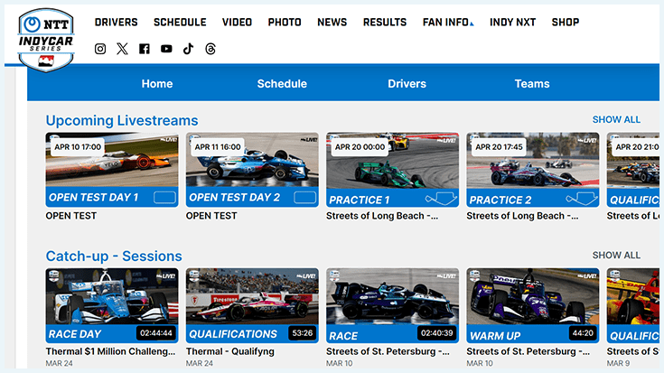Open NEWS in top navigation
The width and height of the screenshot is (664, 373).
coord(332,22)
